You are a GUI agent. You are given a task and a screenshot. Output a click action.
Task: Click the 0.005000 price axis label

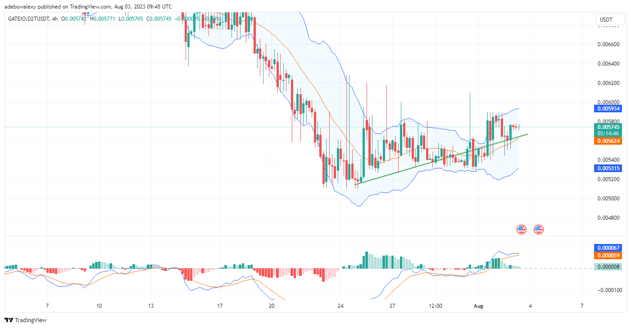608,198
